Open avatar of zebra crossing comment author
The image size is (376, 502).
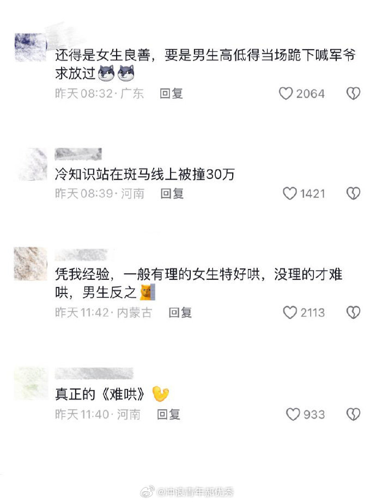(x=32, y=164)
